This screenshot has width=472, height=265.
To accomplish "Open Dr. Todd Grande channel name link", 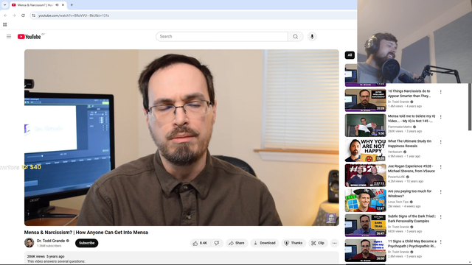I will click(x=51, y=241).
